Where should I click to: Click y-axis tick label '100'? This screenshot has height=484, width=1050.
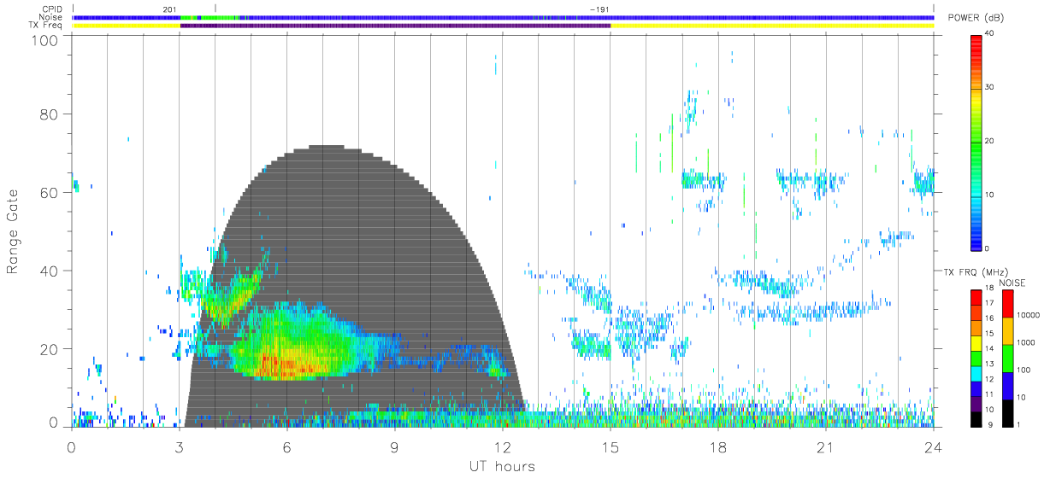tap(44, 40)
